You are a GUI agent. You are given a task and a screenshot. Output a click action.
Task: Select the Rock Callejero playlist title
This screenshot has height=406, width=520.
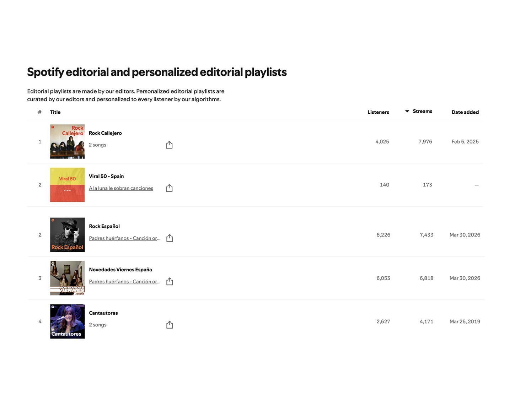click(105, 133)
